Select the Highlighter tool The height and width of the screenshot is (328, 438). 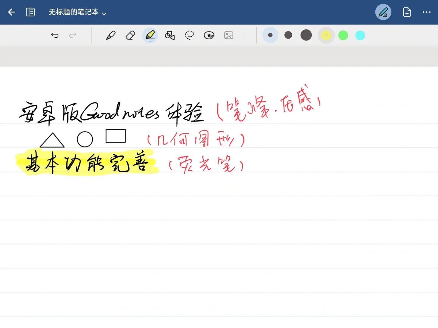pyautogui.click(x=150, y=35)
